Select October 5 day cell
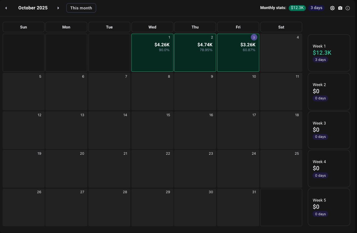 tap(23, 92)
